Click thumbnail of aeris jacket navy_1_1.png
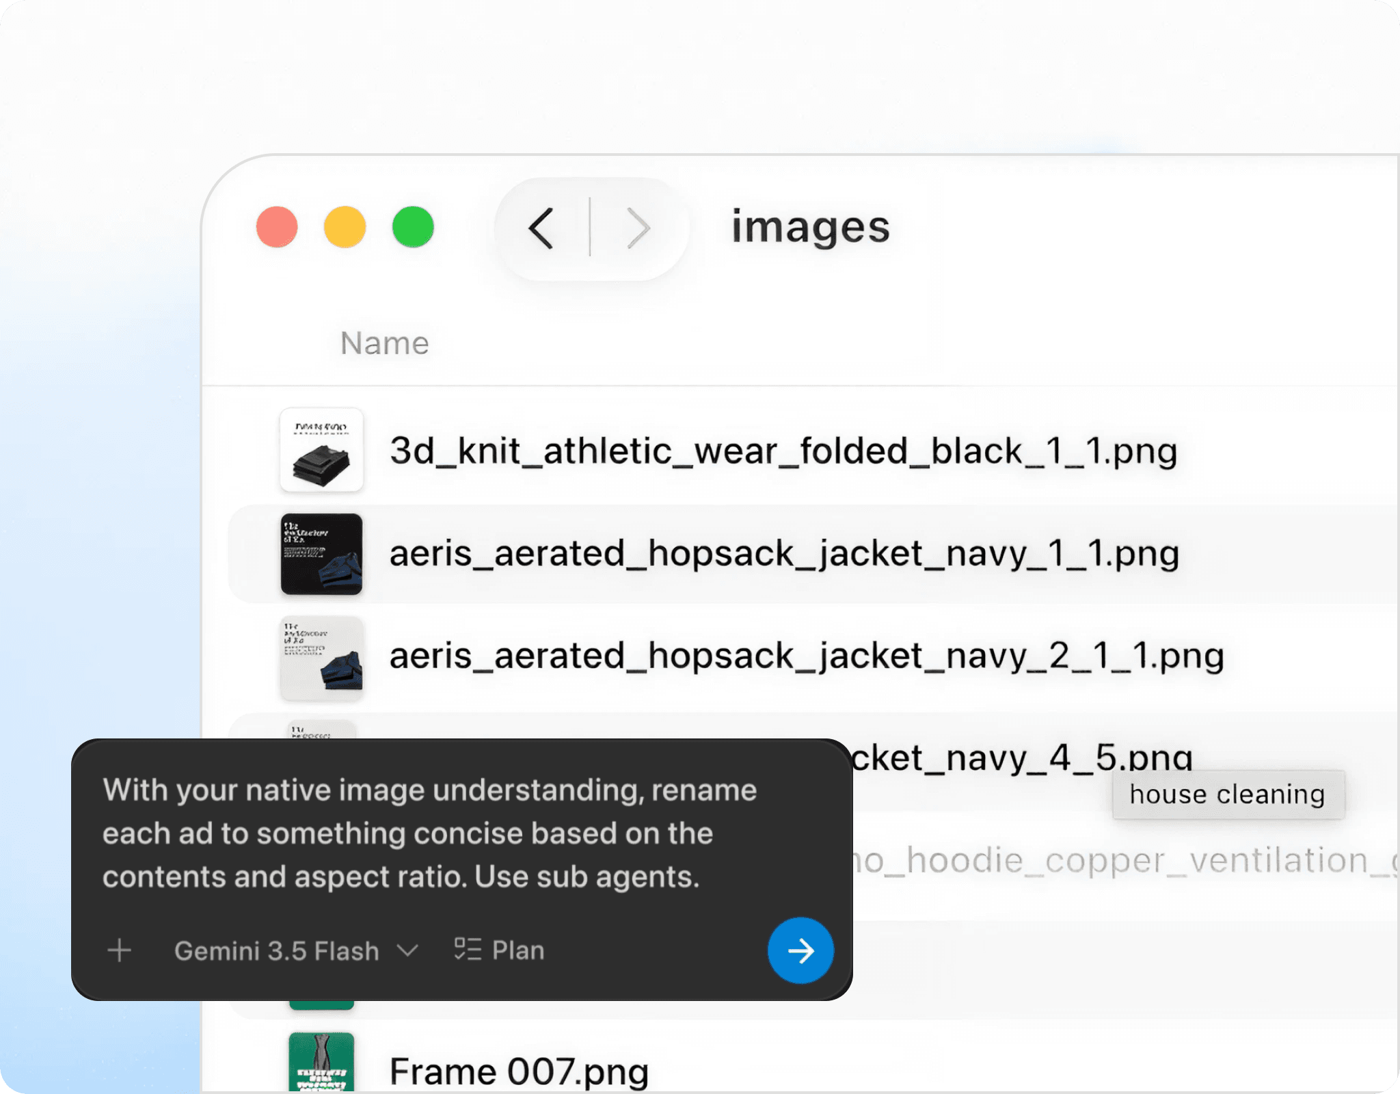This screenshot has width=1400, height=1094. [x=321, y=554]
